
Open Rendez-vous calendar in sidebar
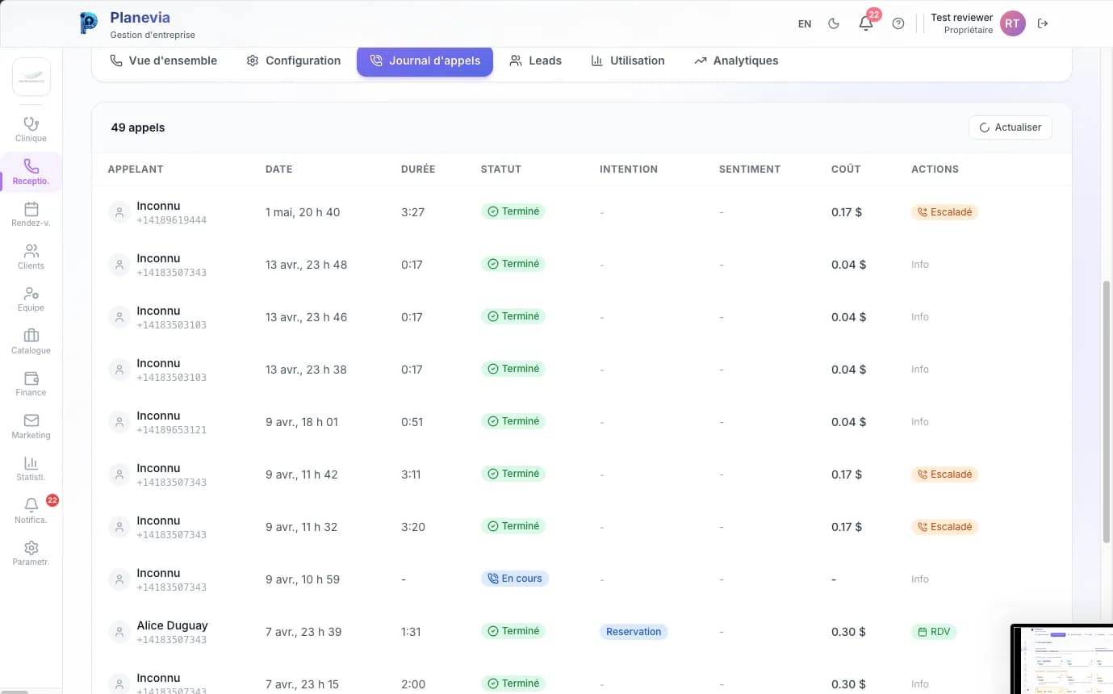[31, 214]
